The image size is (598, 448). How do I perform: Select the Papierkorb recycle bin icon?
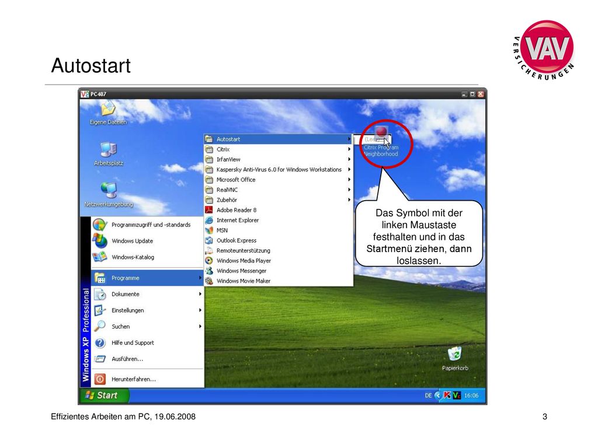click(x=455, y=354)
